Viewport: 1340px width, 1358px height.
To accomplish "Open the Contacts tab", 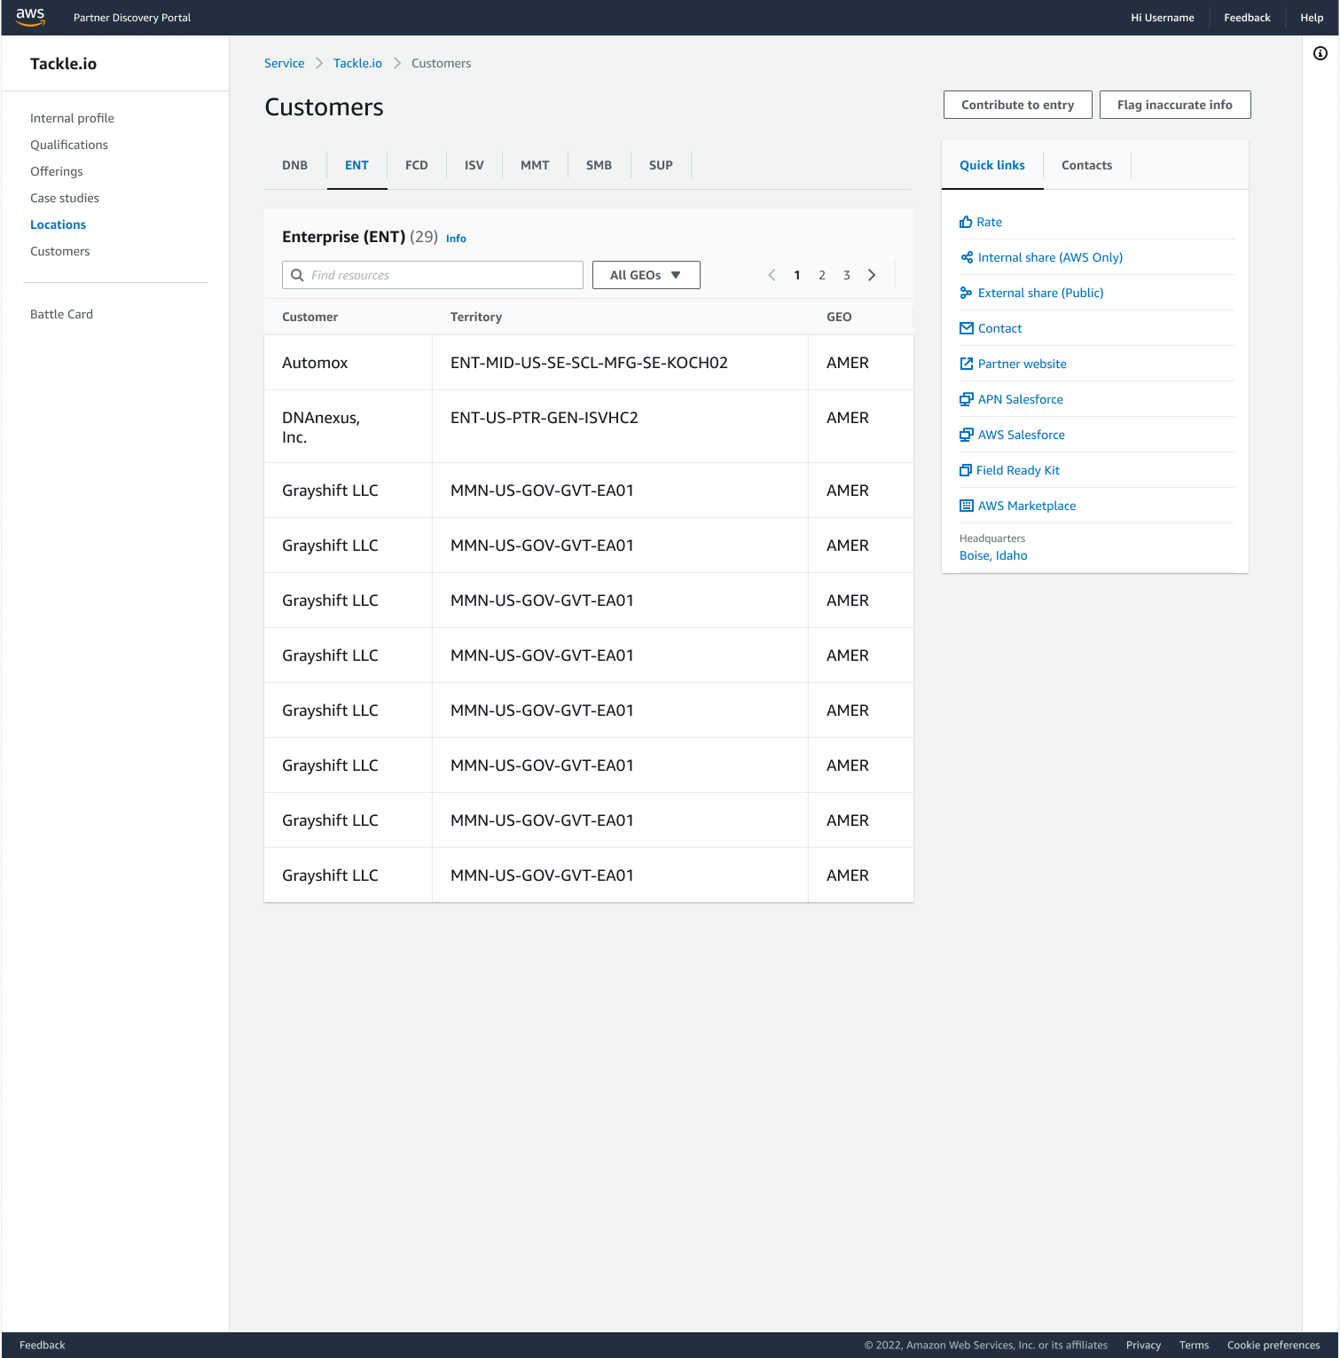I will pyautogui.click(x=1087, y=165).
